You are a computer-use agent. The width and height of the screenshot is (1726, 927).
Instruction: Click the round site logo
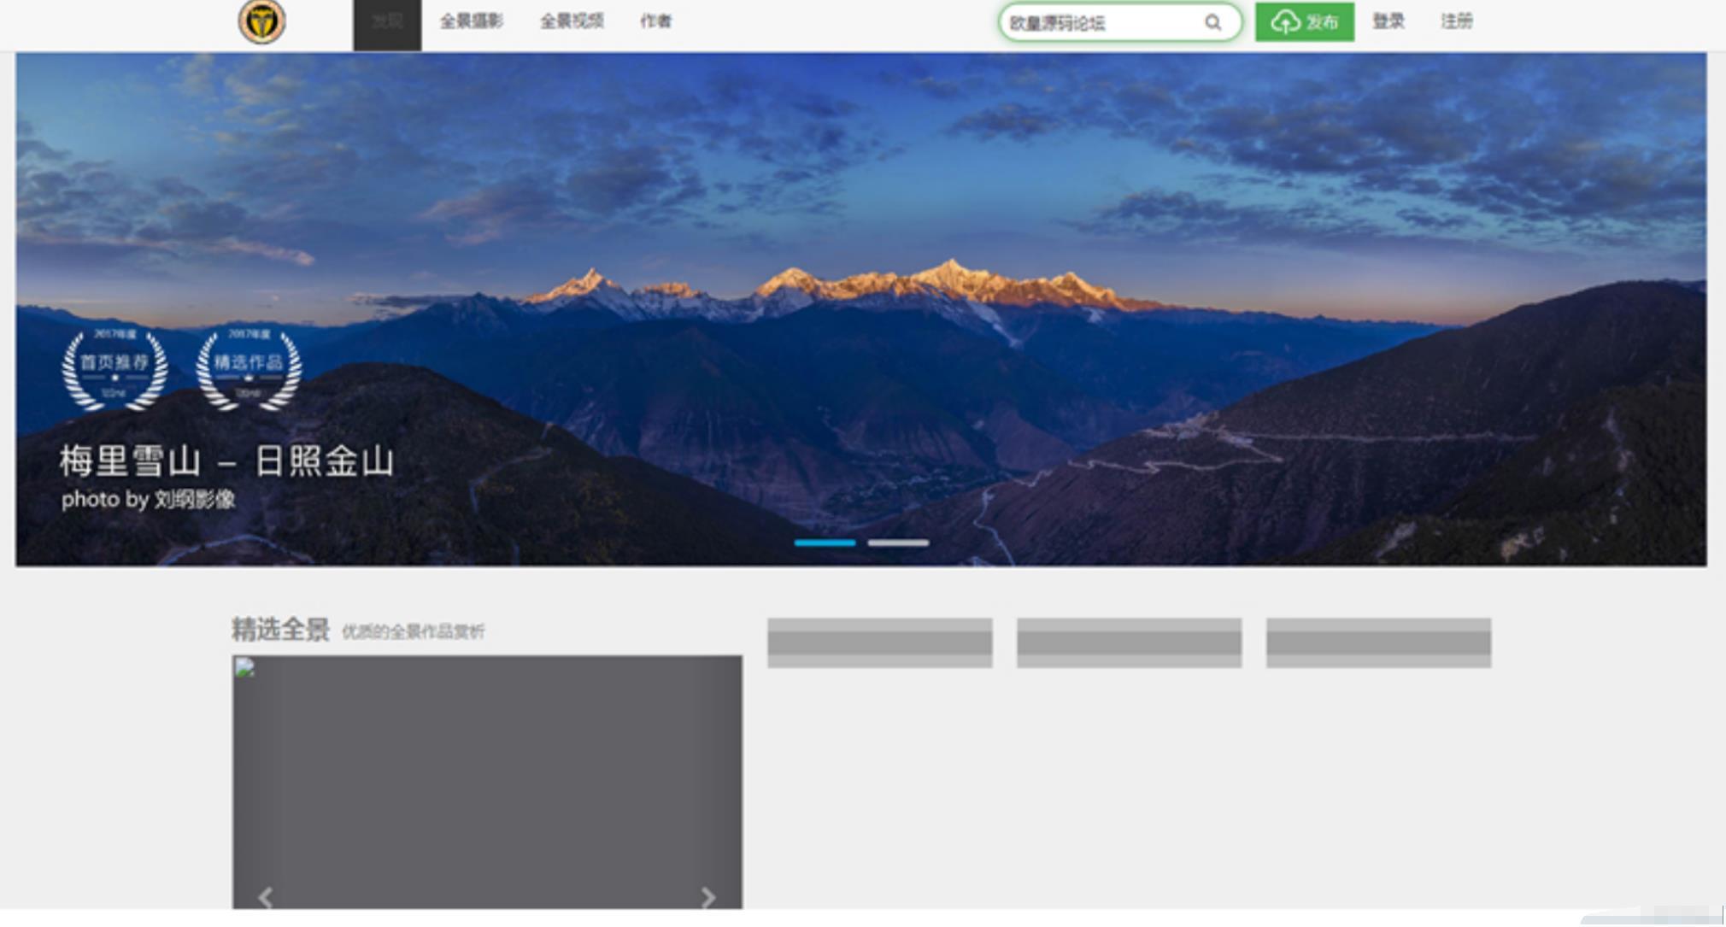point(261,22)
